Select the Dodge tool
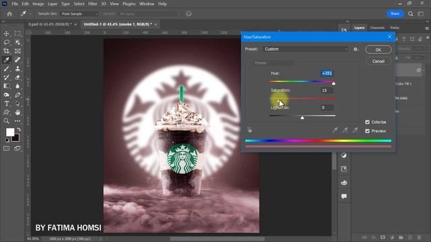This screenshot has height=242, width=431. (6, 95)
